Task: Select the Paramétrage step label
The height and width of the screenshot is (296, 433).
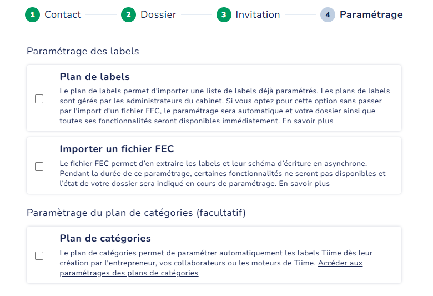Action: (x=371, y=15)
